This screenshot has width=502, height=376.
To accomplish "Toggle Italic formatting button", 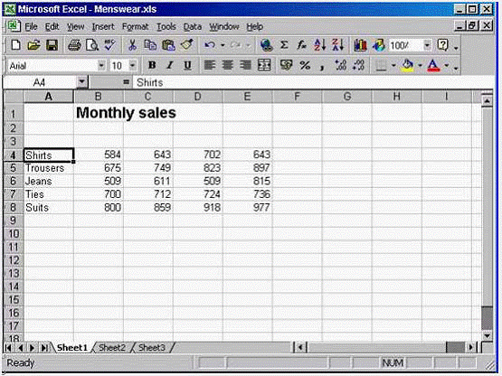I will pyautogui.click(x=170, y=66).
